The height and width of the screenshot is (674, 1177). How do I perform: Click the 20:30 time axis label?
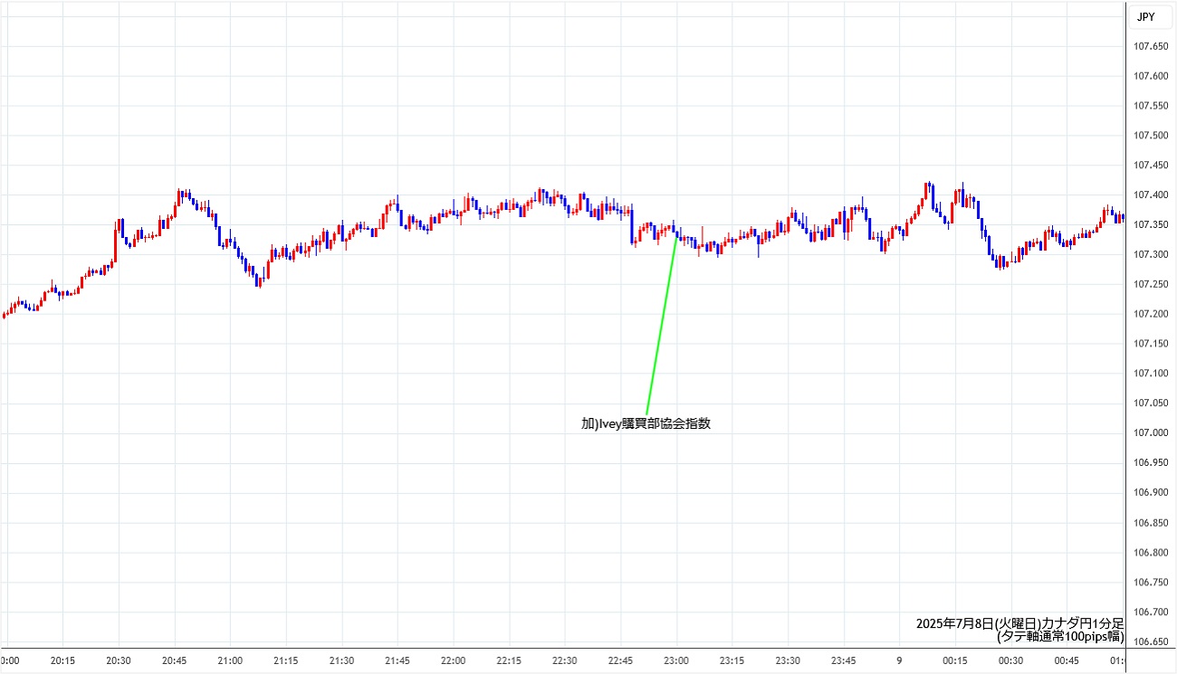(x=119, y=660)
